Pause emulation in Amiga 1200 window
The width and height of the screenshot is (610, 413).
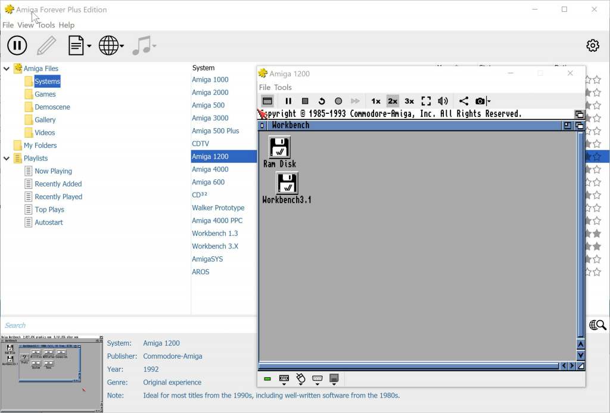[x=288, y=101]
